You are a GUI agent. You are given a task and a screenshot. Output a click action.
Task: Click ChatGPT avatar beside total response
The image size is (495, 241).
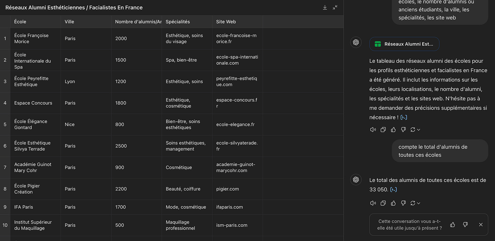click(356, 180)
